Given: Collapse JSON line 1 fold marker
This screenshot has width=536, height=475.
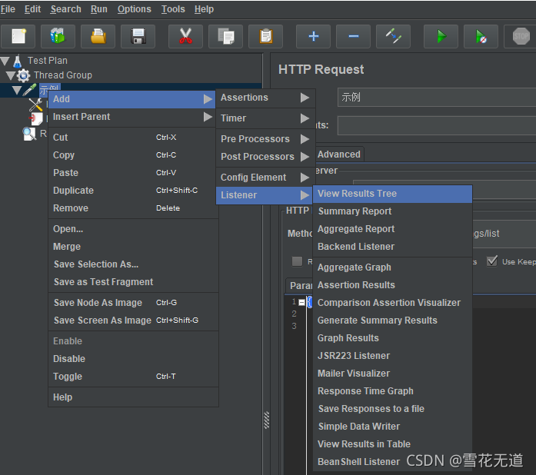Looking at the screenshot, I should pyautogui.click(x=301, y=302).
